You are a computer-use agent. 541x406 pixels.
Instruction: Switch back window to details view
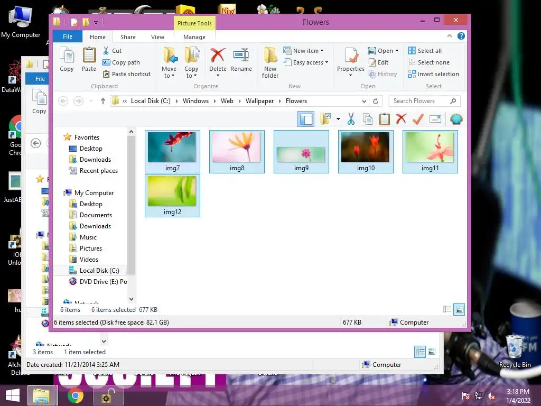(x=420, y=352)
